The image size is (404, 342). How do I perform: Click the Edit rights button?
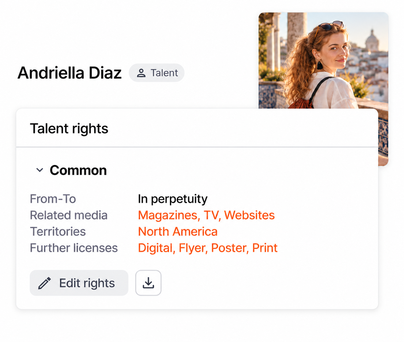click(79, 283)
